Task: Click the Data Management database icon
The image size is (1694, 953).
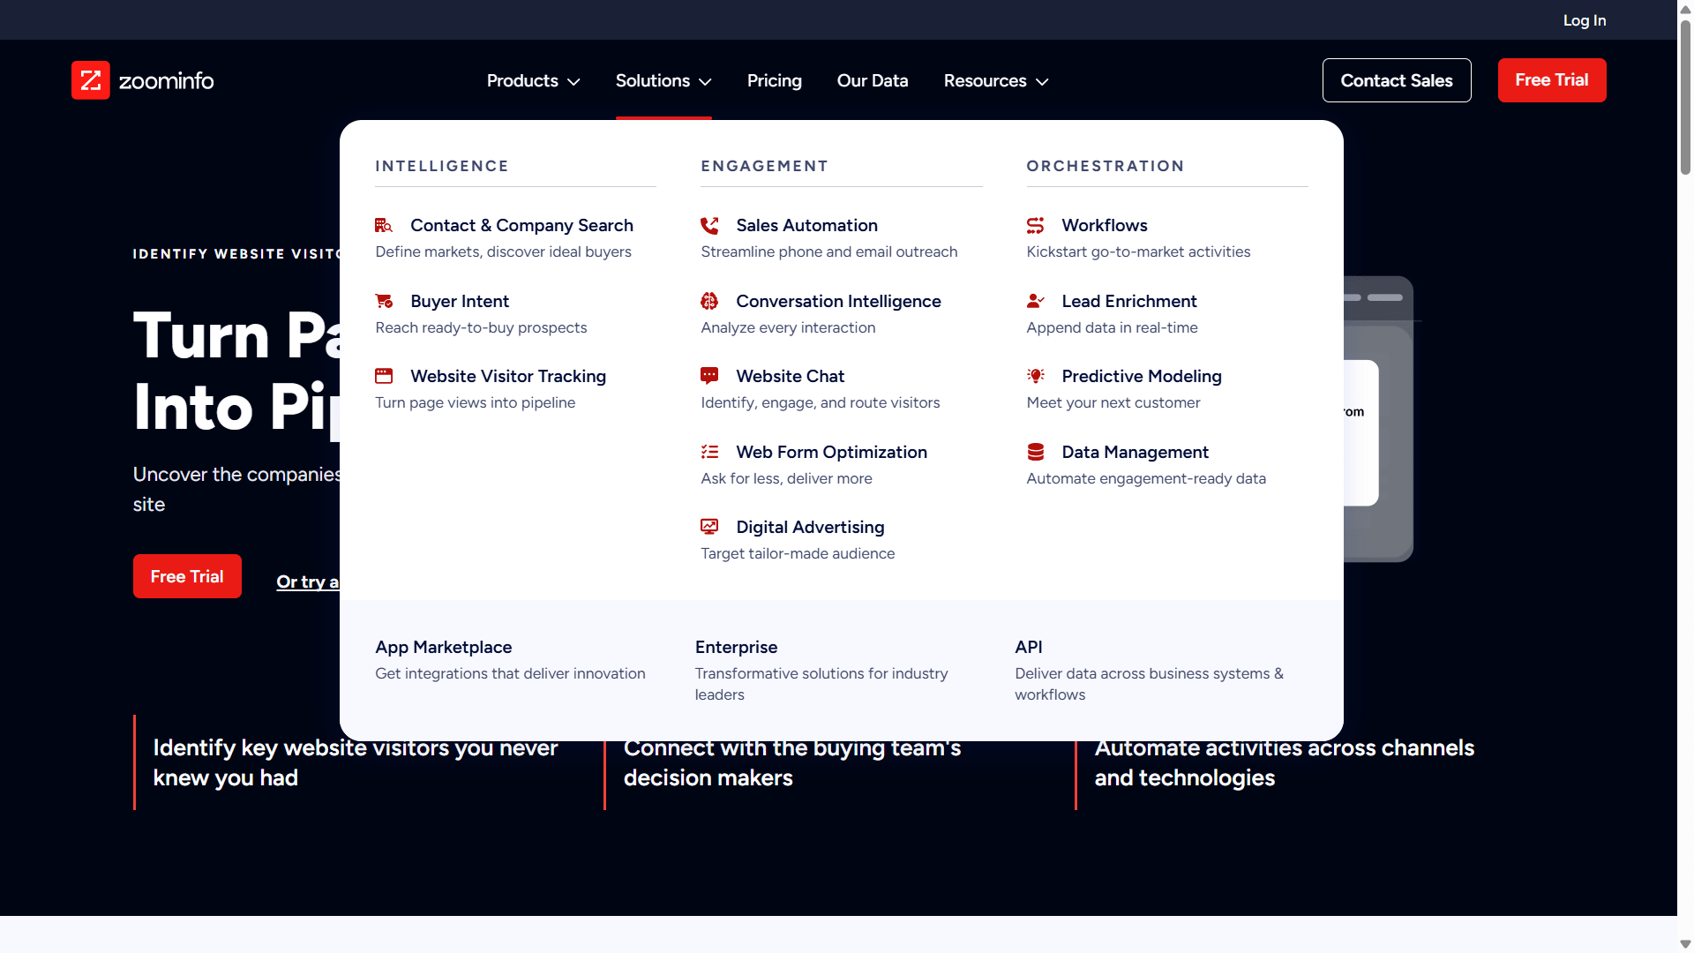Action: [x=1036, y=452]
